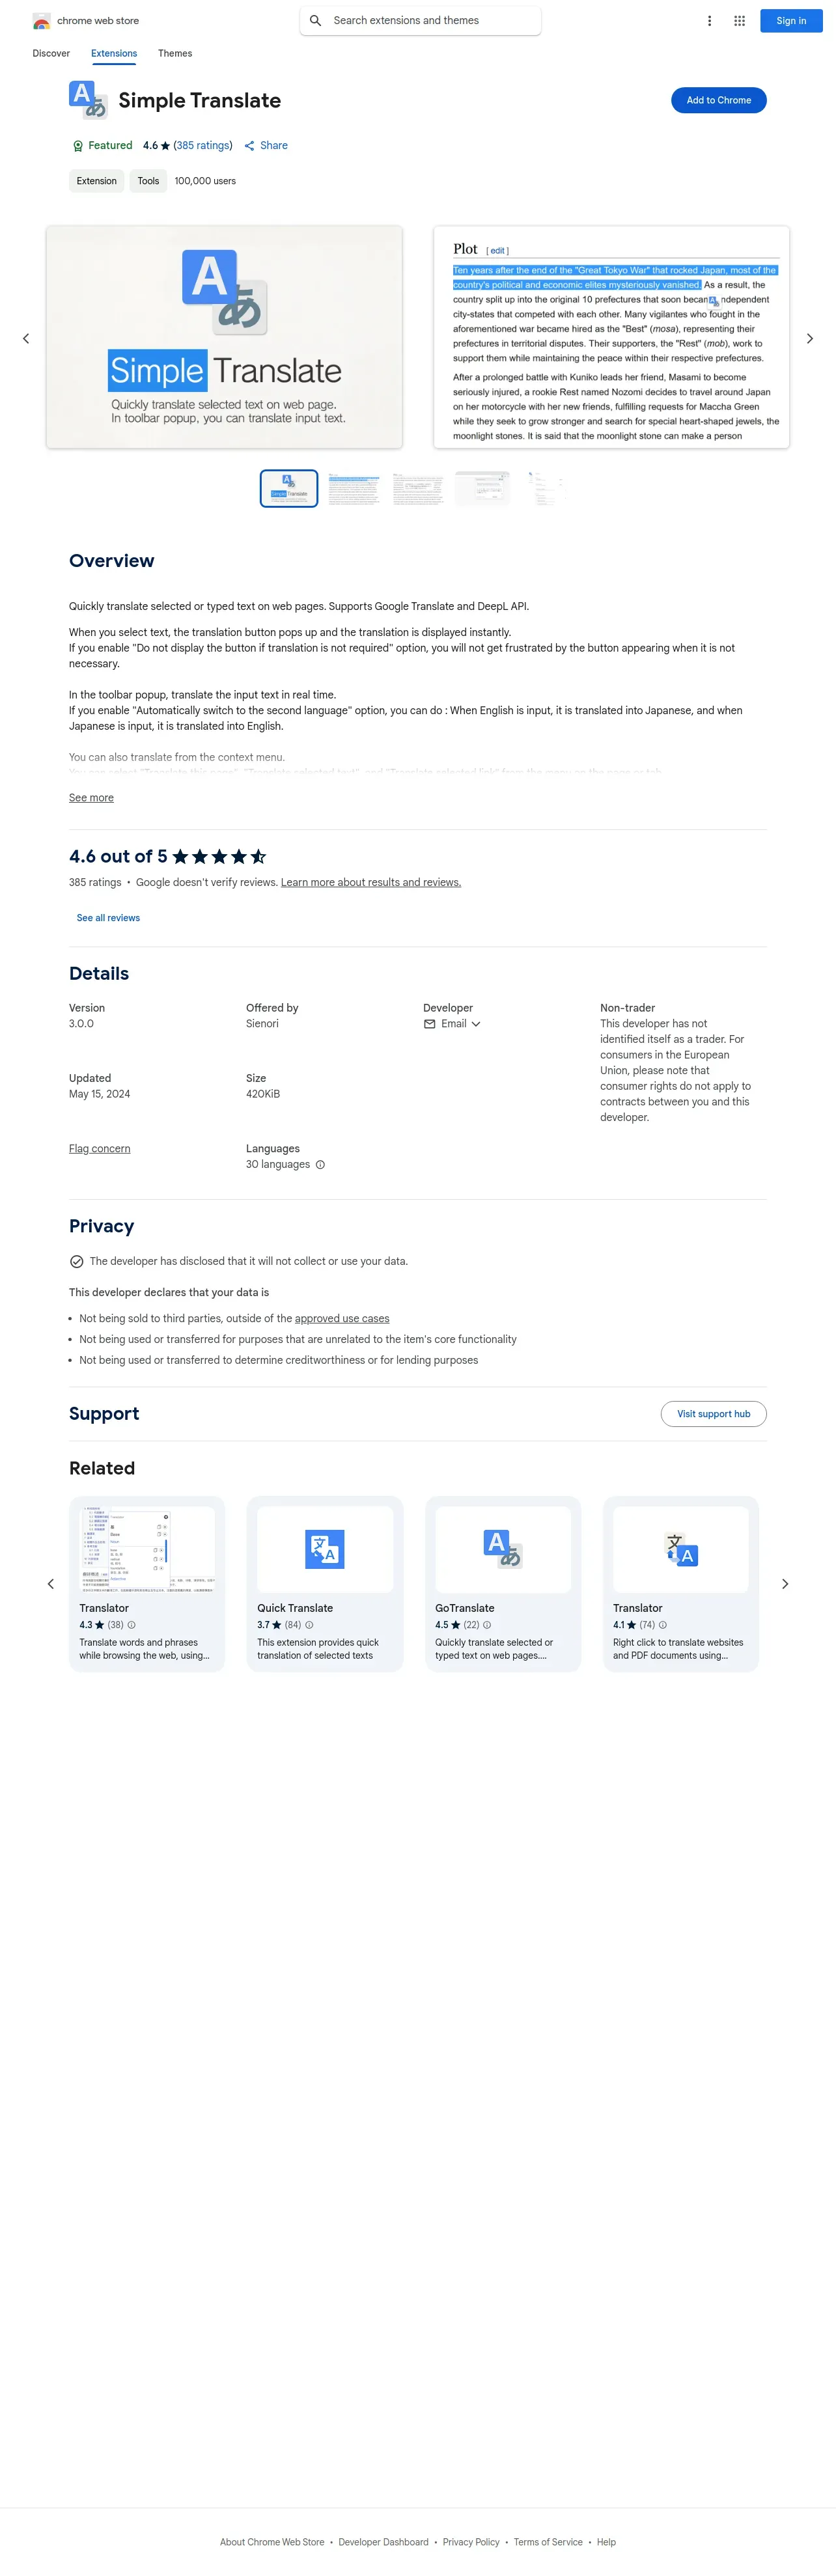The width and height of the screenshot is (836, 2576).
Task: Click the search magnifier icon
Action: [x=316, y=21]
